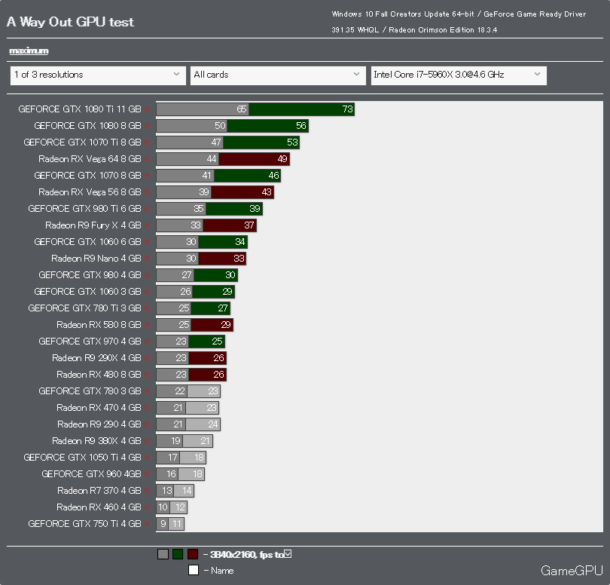Expand the 'All cards' dropdown

278,75
